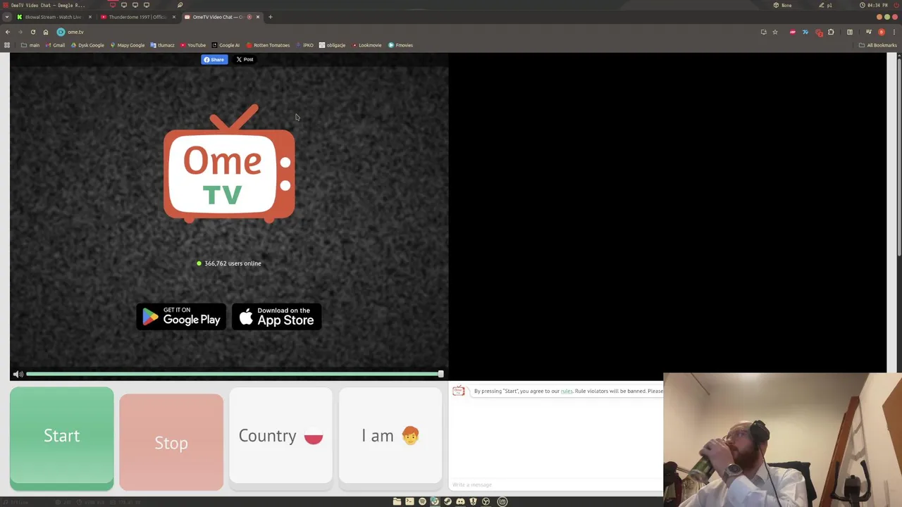The image size is (902, 507).
Task: Click the red Stop button
Action: tap(171, 442)
